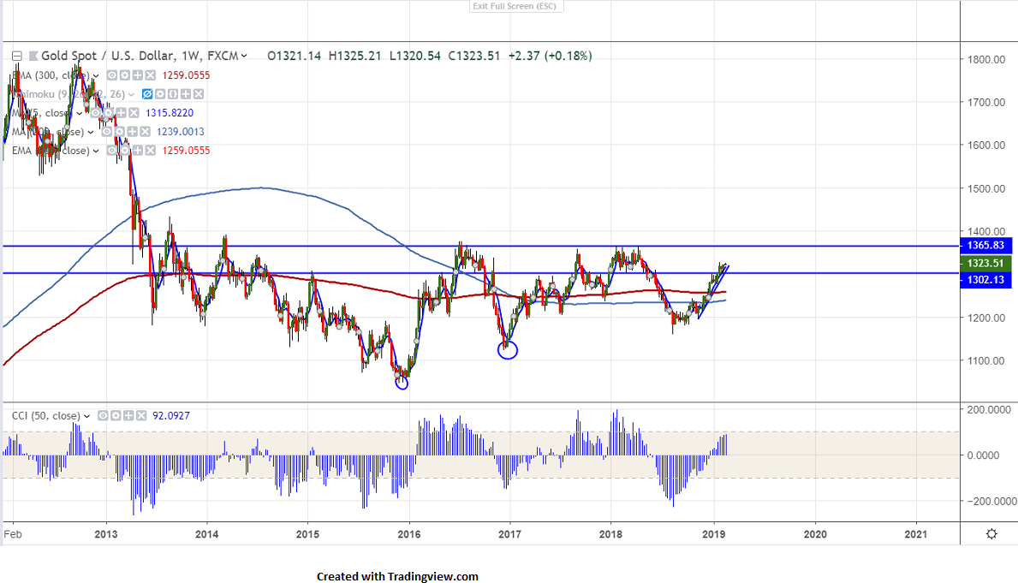Open settings gear on the lowest EMA legend row
The width and height of the screenshot is (1018, 583).
coord(125,151)
